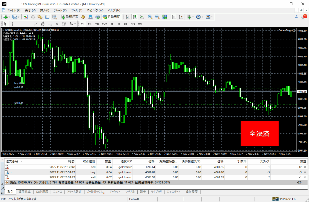309x202 pixels.
Task: Pick the Trendline drawing tool
Action: [x=35, y=24]
